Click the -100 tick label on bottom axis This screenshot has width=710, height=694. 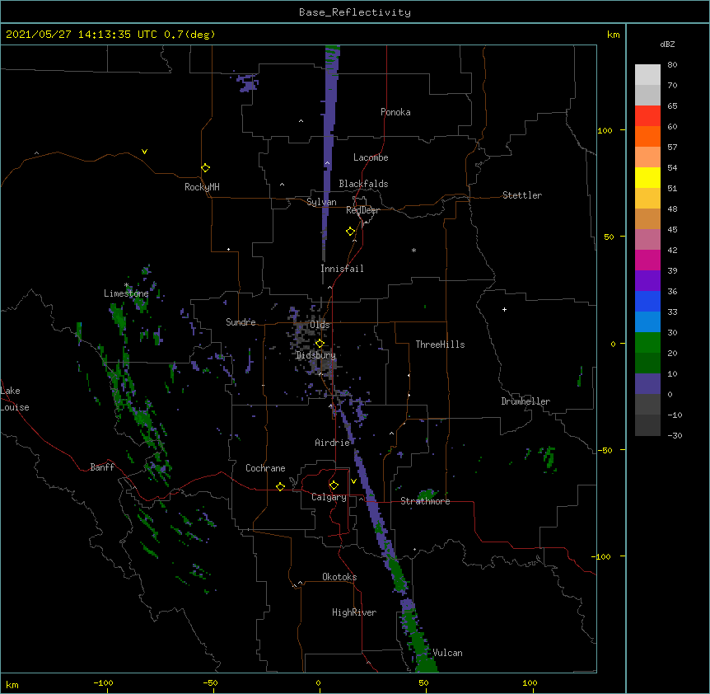pyautogui.click(x=104, y=682)
